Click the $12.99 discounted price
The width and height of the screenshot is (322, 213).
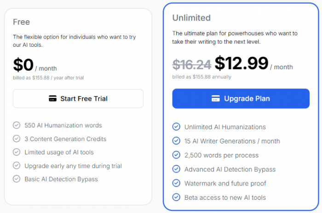[x=241, y=63]
